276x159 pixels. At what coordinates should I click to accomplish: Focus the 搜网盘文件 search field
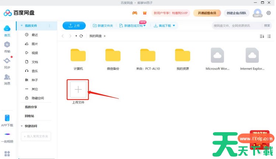pyautogui.click(x=237, y=26)
